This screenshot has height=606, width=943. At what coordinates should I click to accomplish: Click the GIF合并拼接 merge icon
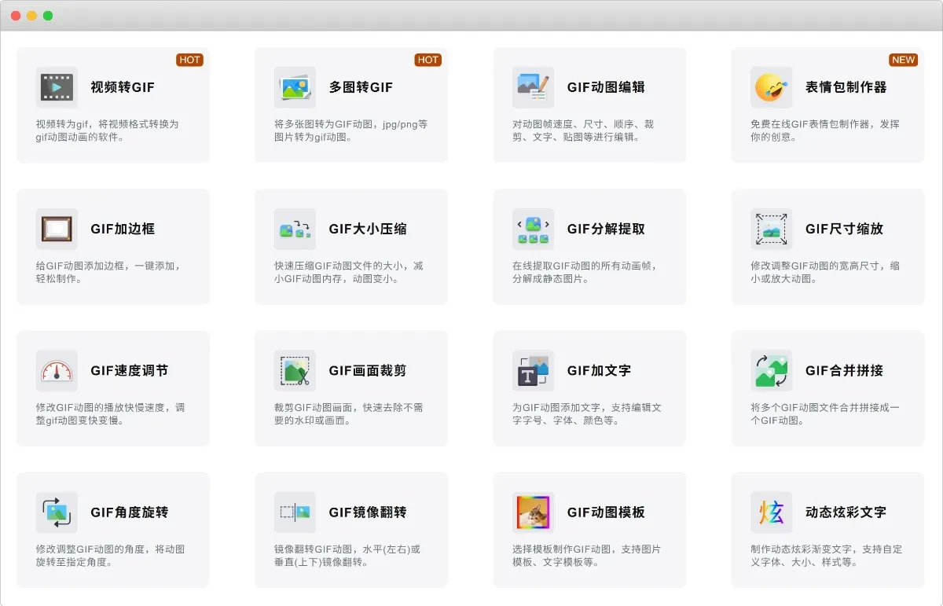tap(771, 370)
